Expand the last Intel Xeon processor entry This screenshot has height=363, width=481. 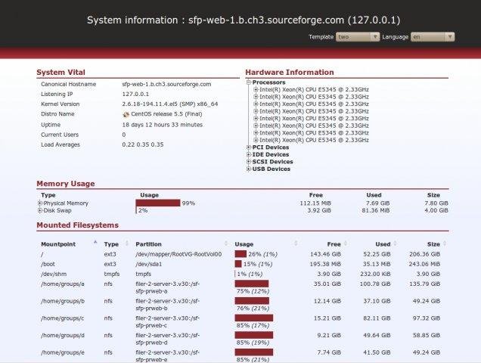(256, 140)
